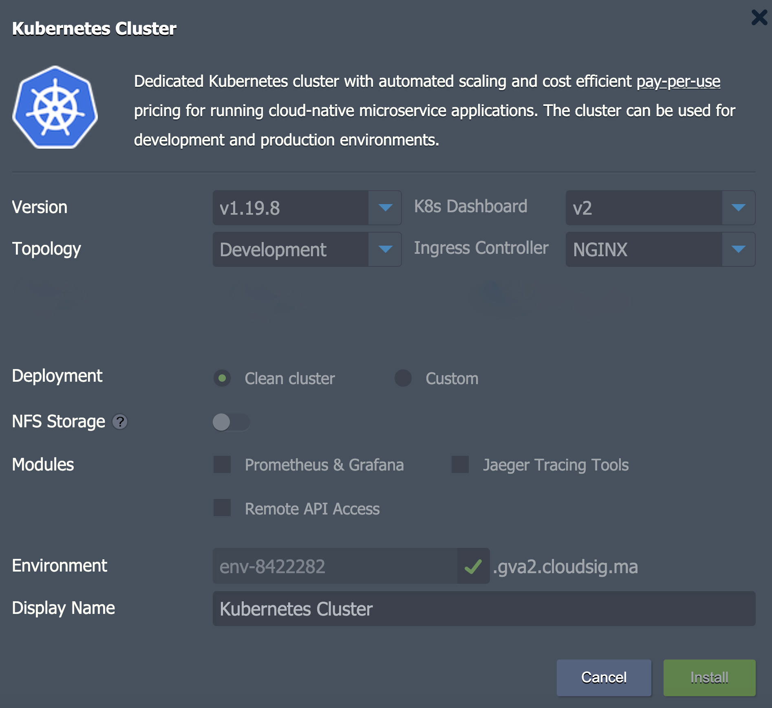Select the Clean cluster radio button
Image resolution: width=772 pixels, height=708 pixels.
coord(222,378)
